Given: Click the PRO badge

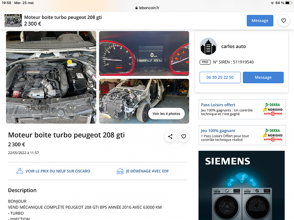Looking at the screenshot, I should (205, 62).
